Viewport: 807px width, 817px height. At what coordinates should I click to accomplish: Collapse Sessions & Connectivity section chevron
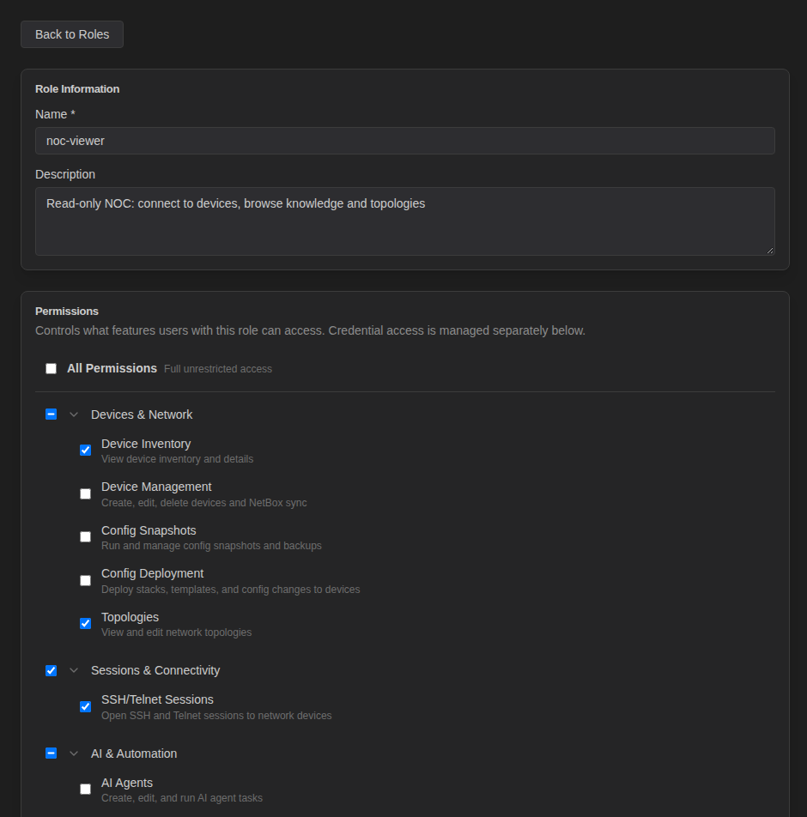point(74,670)
